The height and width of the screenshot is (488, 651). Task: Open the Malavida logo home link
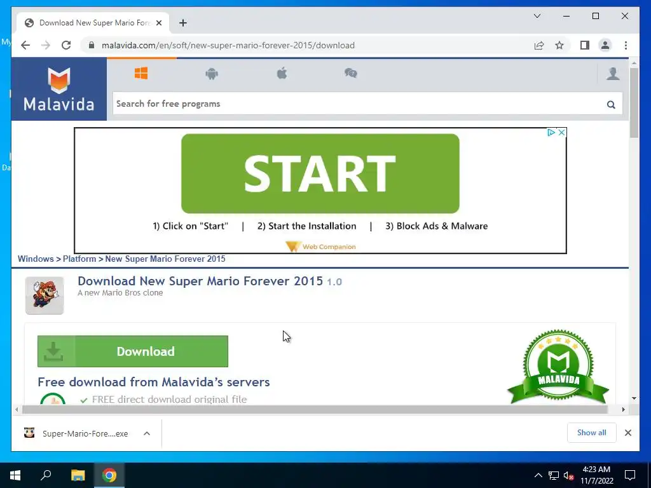(x=59, y=89)
